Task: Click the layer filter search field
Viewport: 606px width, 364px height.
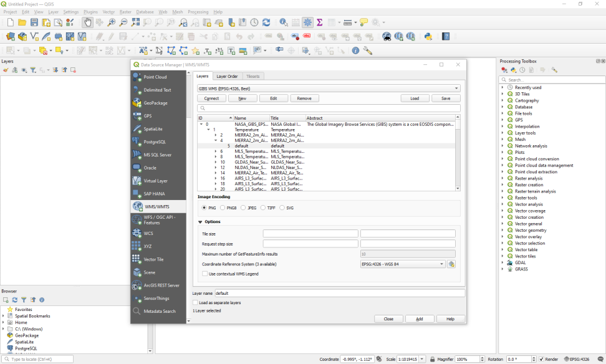Action: (329, 108)
